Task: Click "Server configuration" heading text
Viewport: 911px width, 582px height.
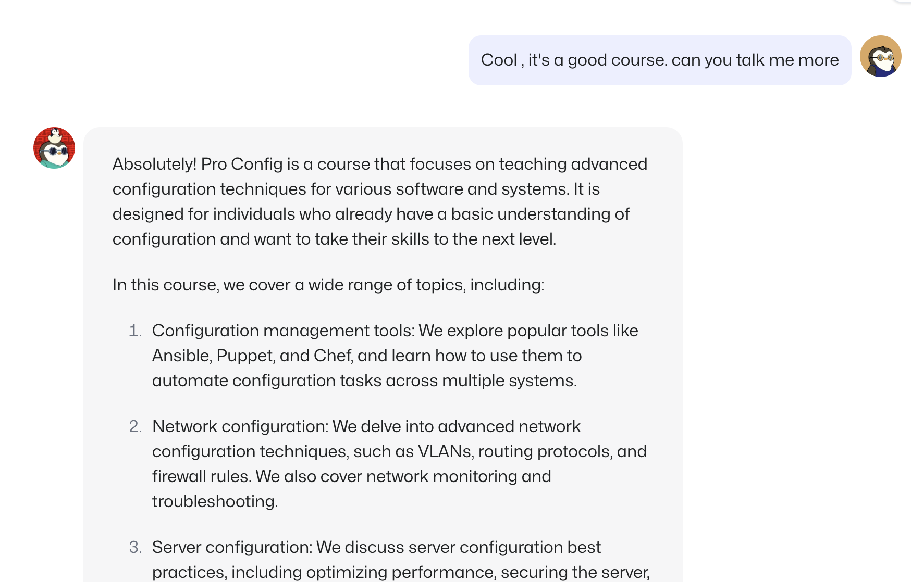Action: [x=232, y=547]
